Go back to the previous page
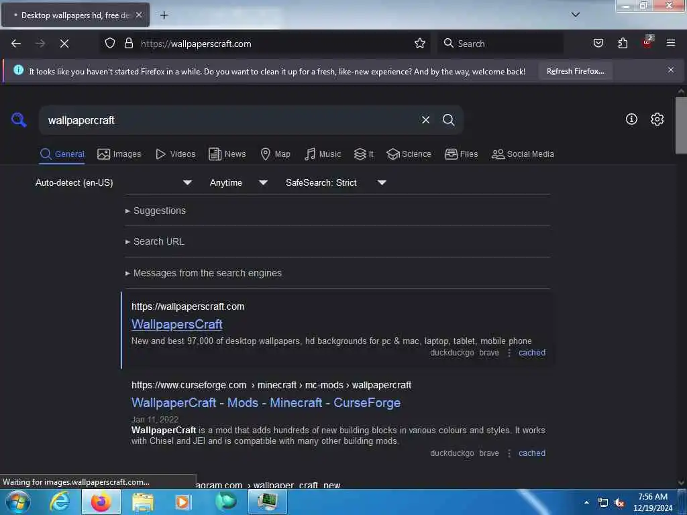 click(16, 44)
